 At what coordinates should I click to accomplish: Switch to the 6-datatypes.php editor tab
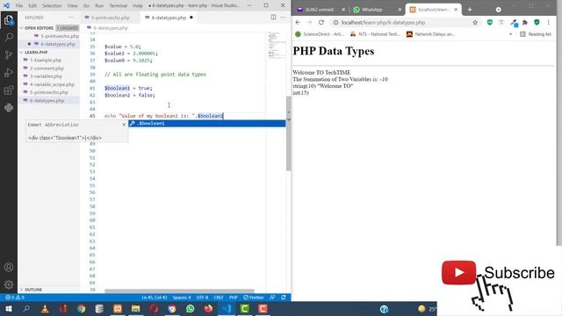169,18
